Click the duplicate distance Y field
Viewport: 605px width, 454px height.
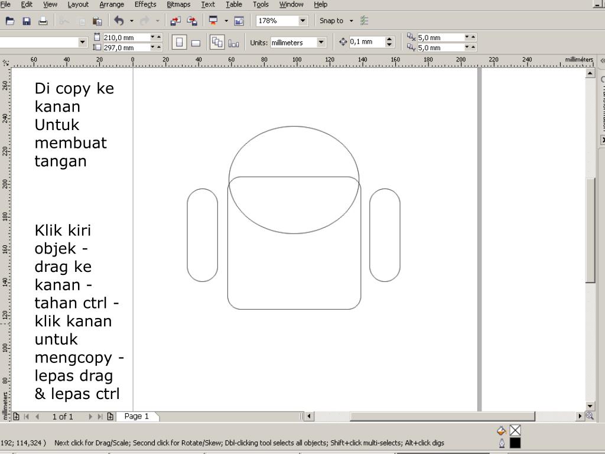tap(440, 47)
